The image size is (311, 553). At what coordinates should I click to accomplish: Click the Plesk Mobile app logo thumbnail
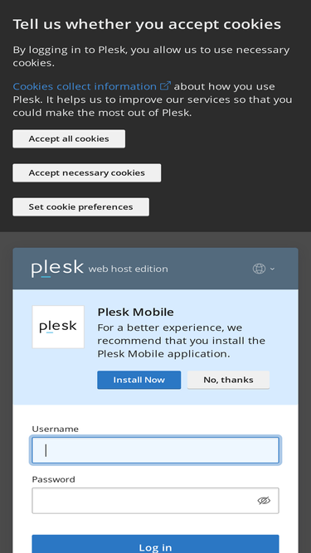coord(58,327)
